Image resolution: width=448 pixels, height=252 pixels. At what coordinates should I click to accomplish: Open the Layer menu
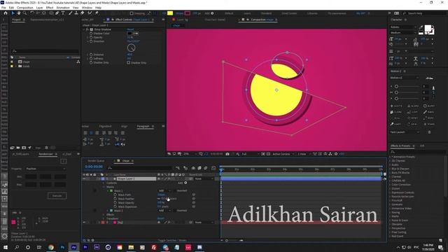click(x=39, y=8)
